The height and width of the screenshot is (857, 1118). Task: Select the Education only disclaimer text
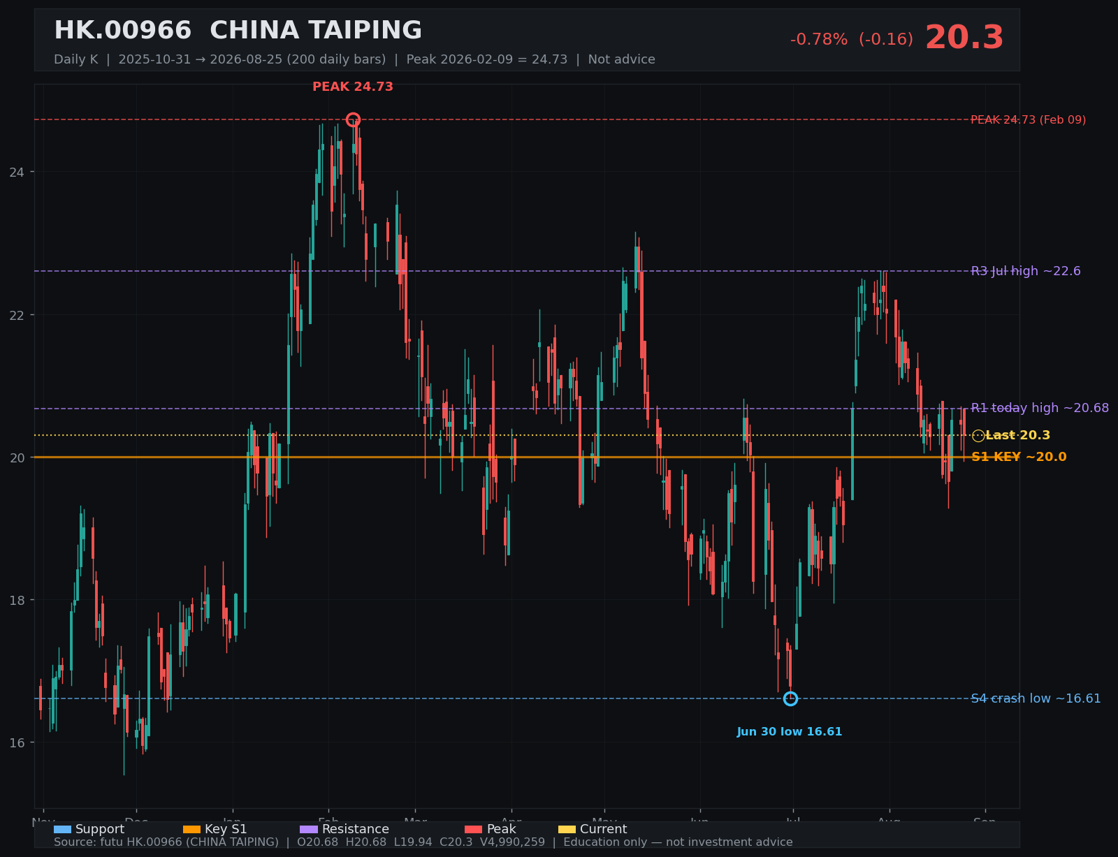678,842
